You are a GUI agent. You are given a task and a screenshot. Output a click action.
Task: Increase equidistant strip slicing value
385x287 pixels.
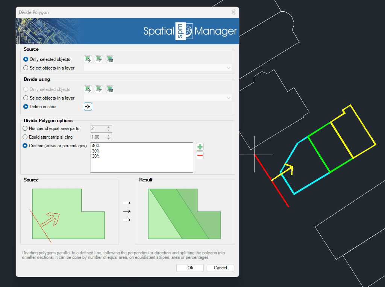pos(109,136)
